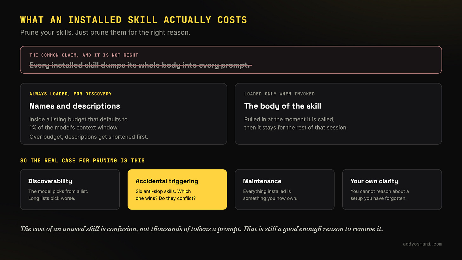Viewport: 462px width, 260px height.
Task: Click 'Everything installed is something you now own'
Action: tap(270, 195)
